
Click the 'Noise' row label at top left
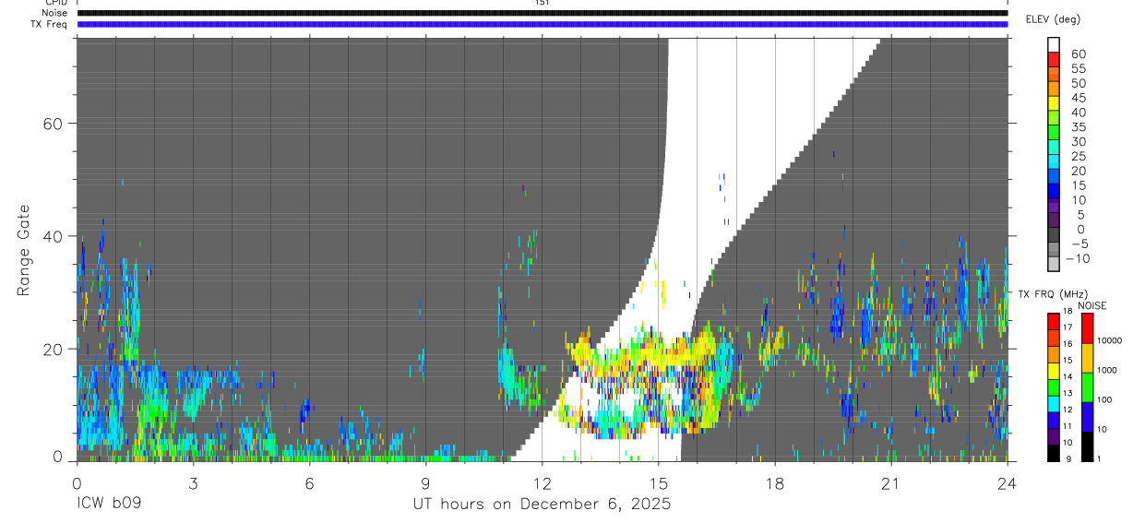(x=55, y=13)
